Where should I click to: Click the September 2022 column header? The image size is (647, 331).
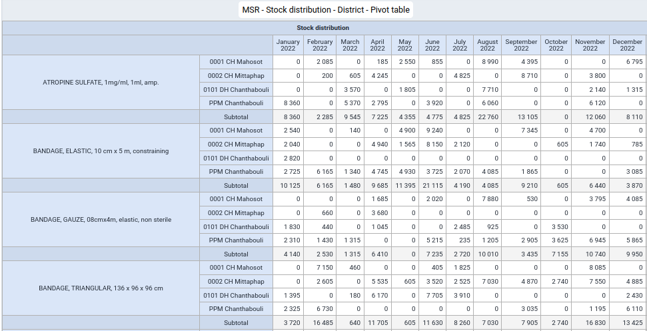[x=521, y=45]
